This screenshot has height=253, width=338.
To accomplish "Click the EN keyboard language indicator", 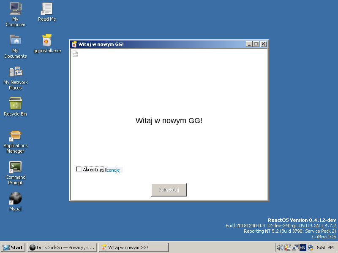I will click(x=303, y=248).
